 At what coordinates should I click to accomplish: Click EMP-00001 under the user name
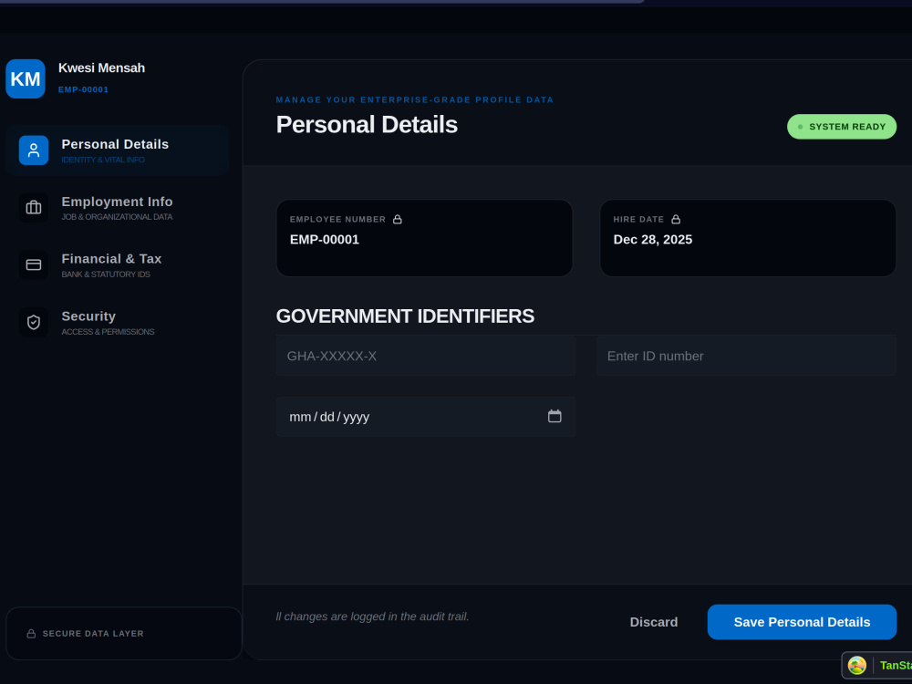pyautogui.click(x=83, y=89)
